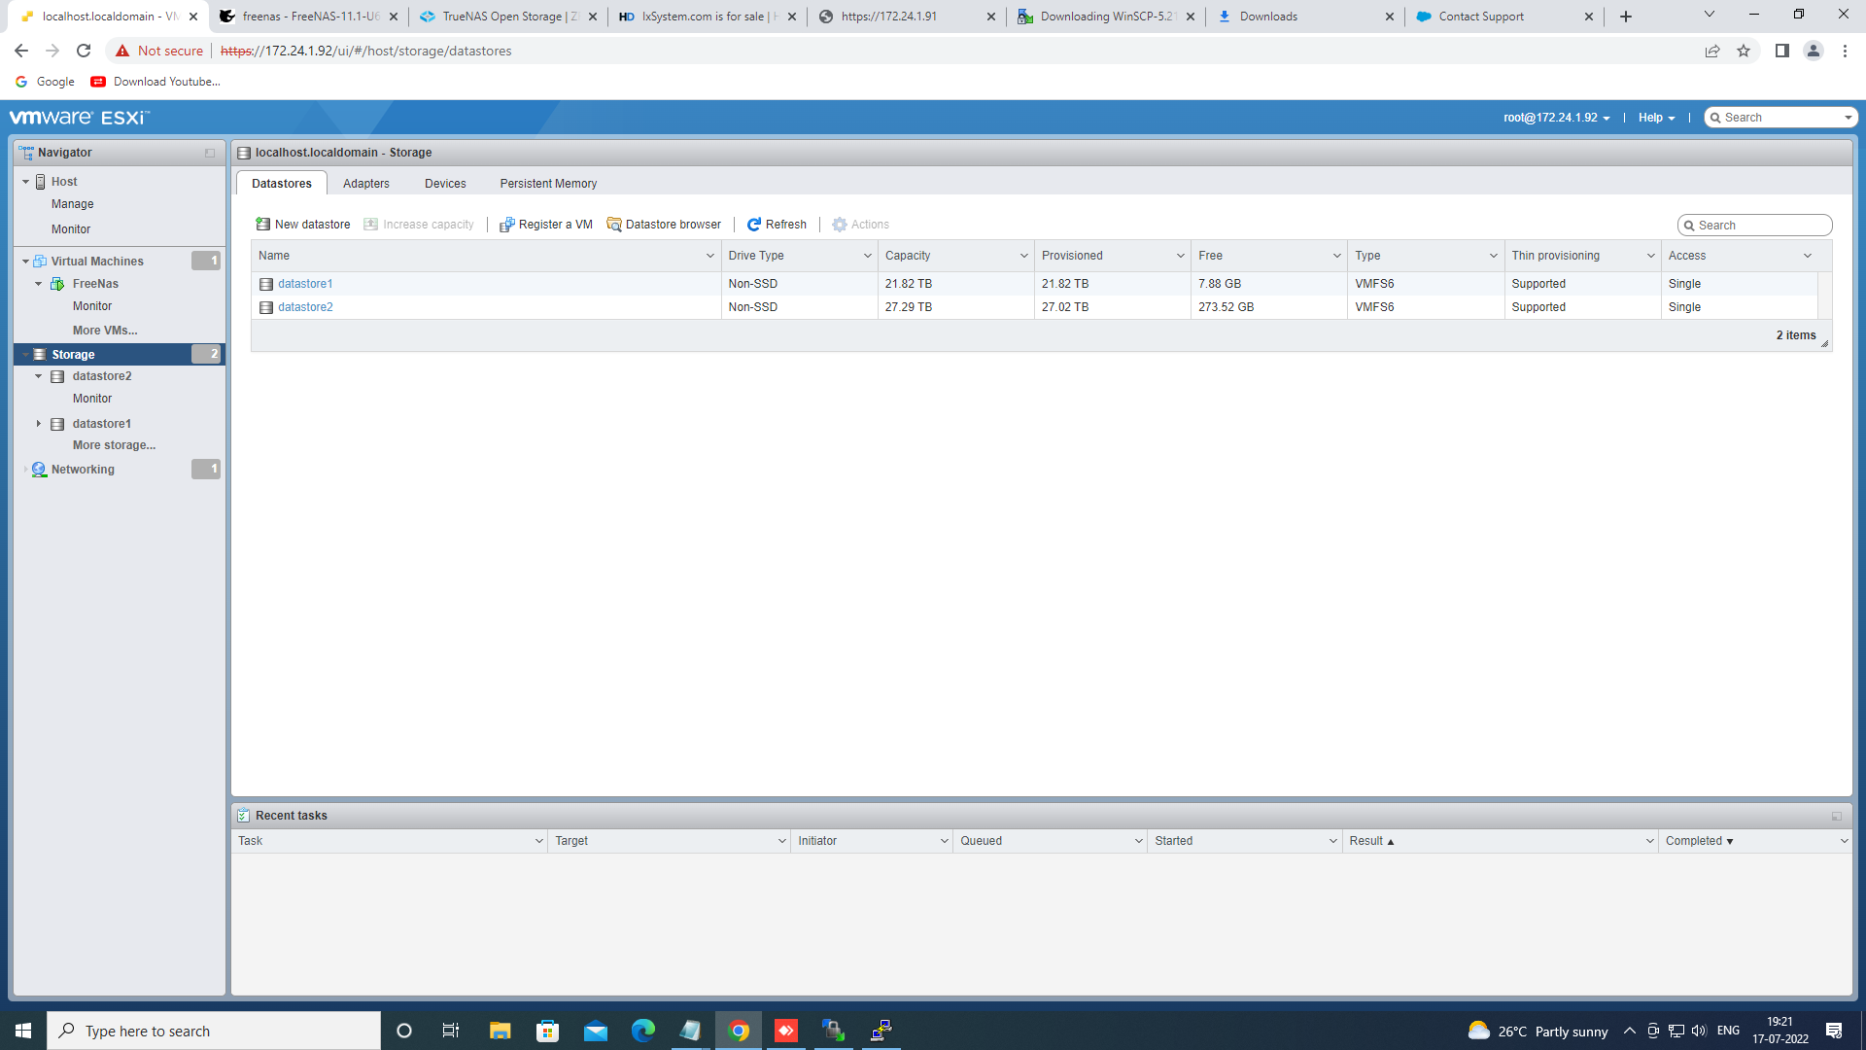Click the Register a VM icon

point(506,225)
